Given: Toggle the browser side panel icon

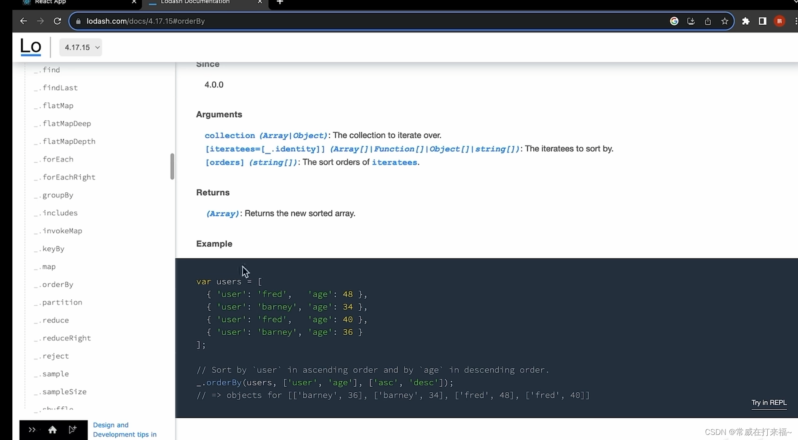Looking at the screenshot, I should tap(763, 21).
